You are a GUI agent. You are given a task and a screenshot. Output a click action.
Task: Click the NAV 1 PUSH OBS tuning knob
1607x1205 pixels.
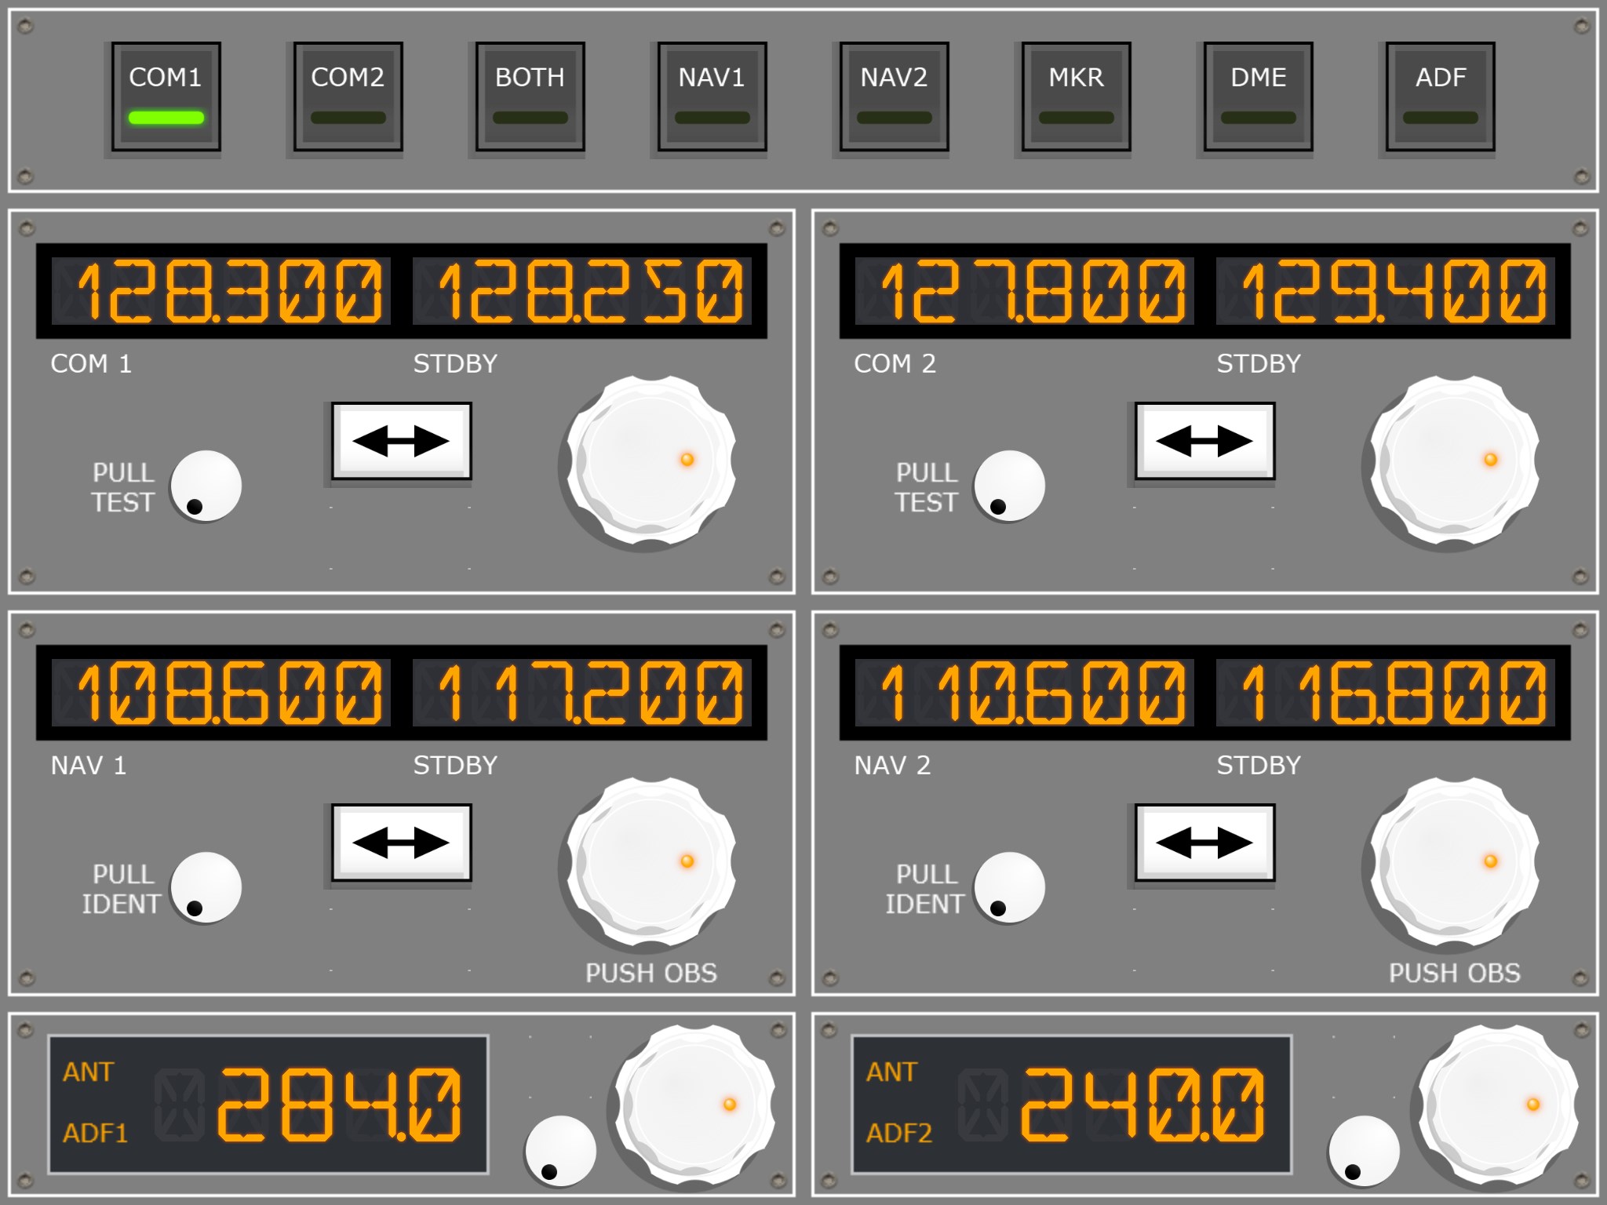[650, 862]
